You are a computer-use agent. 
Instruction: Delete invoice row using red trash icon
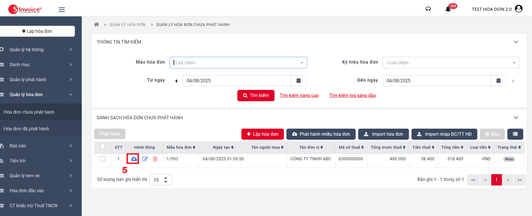(155, 159)
